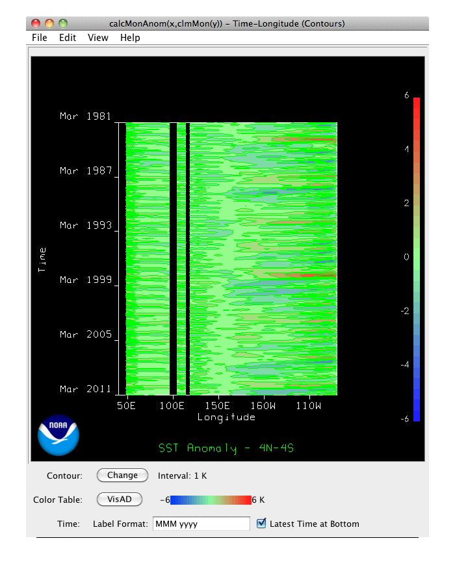Screen dimensions: 455x573
Task: Open the Help menu
Action: [x=130, y=38]
